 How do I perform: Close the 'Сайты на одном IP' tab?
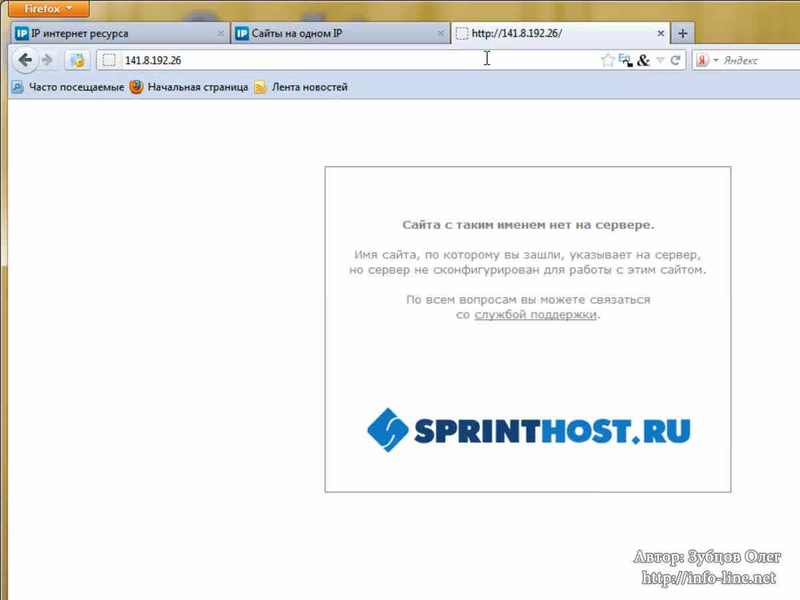point(441,33)
